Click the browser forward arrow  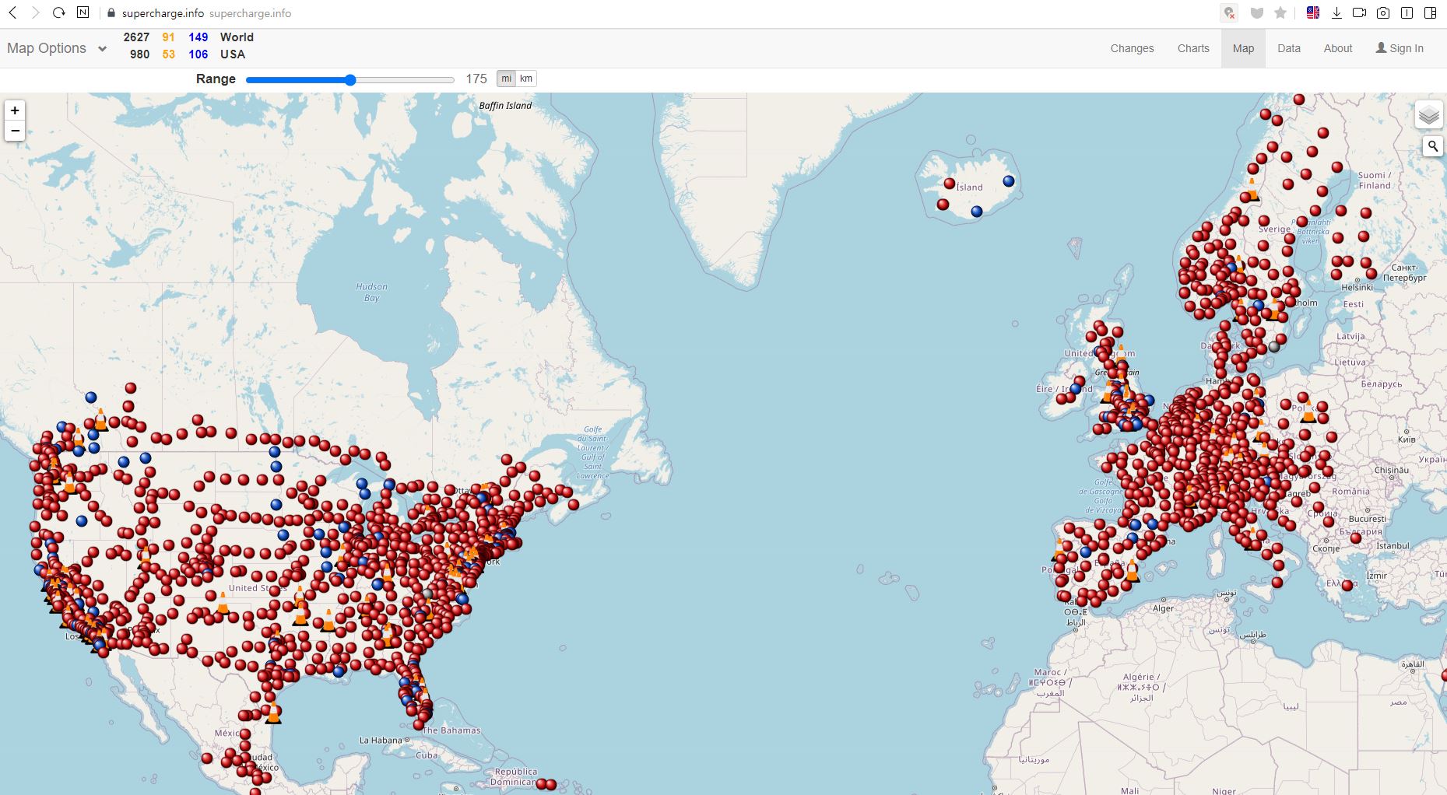tap(35, 13)
